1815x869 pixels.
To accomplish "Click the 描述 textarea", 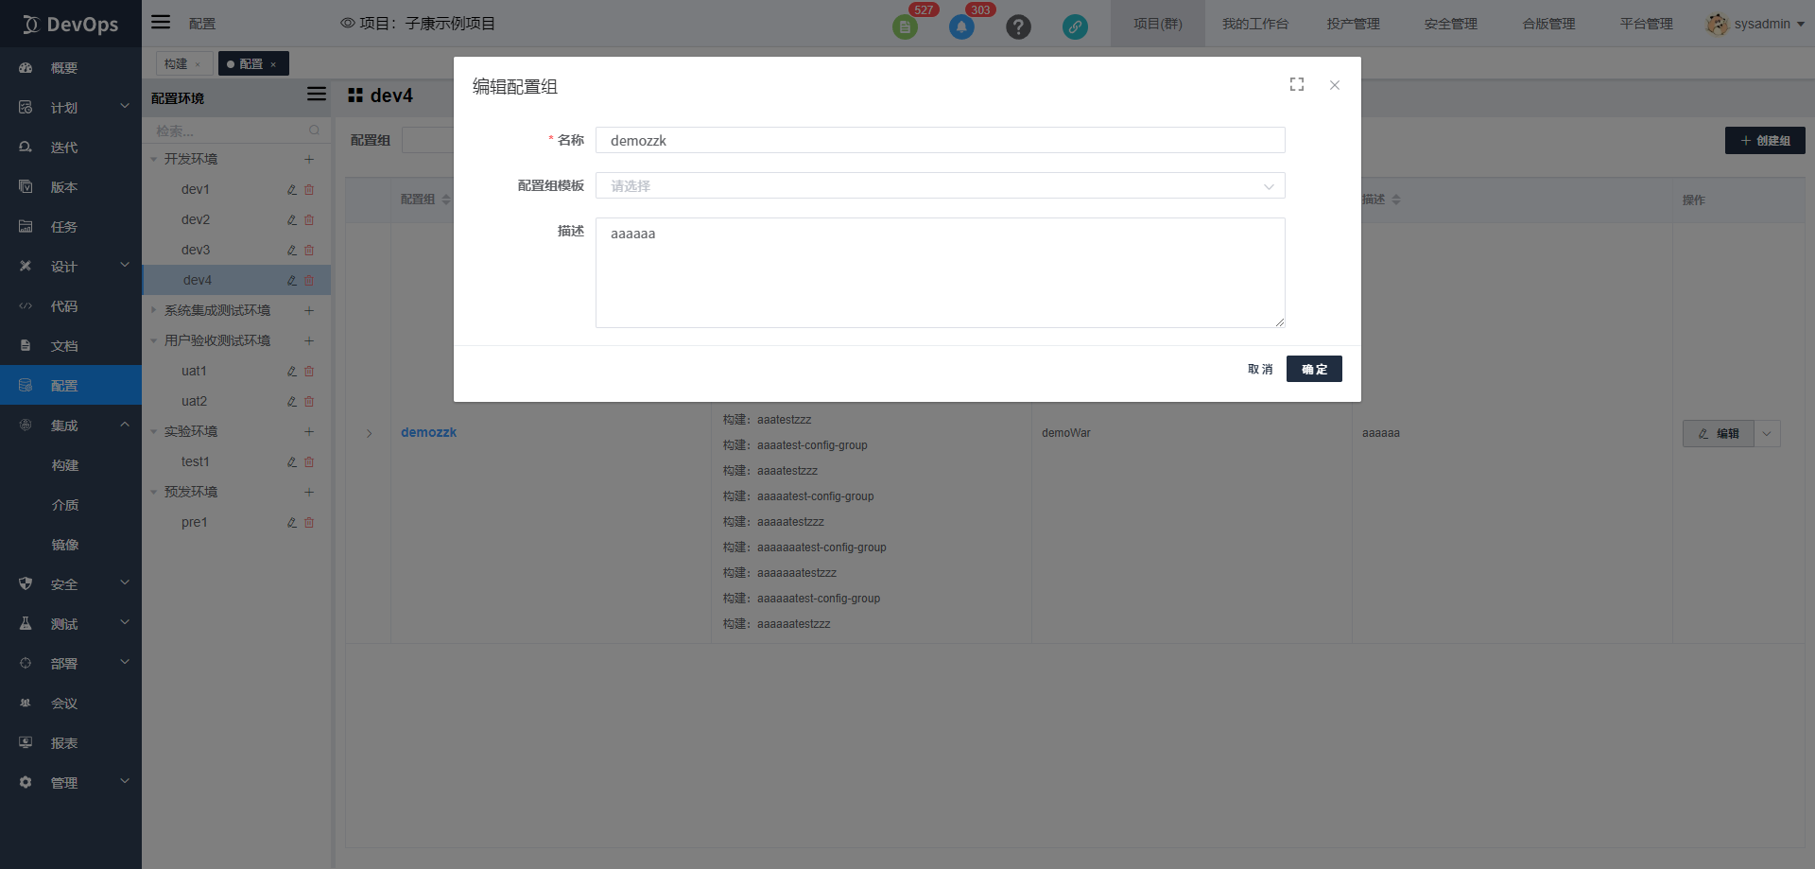I will click(941, 272).
